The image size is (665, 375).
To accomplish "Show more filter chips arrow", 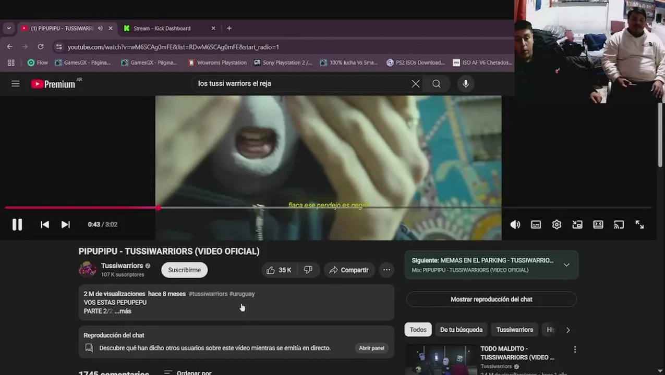I will coord(568,330).
